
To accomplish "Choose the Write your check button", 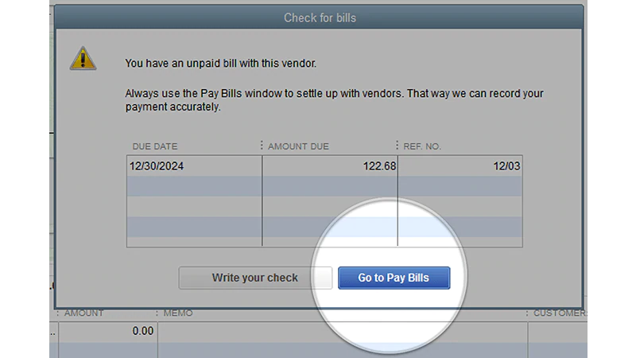I will click(x=255, y=278).
